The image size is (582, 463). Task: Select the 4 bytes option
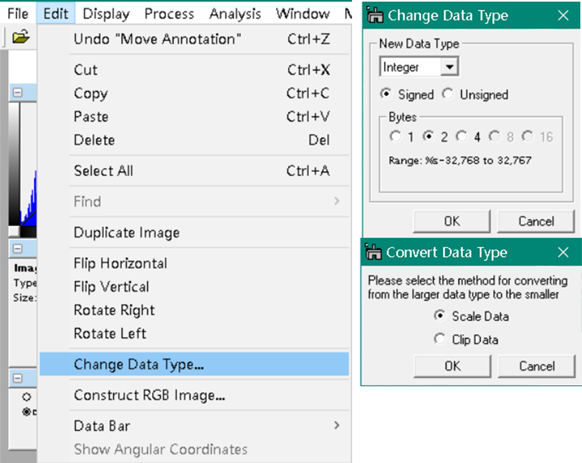(x=462, y=137)
